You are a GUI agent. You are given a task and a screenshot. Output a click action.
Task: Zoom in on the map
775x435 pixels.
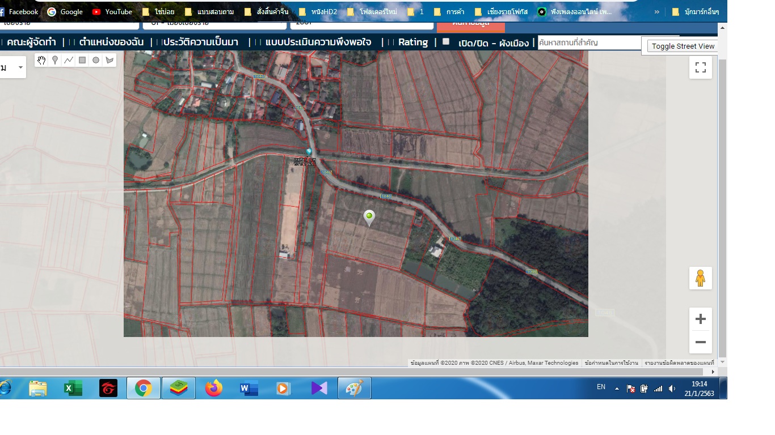pos(700,319)
